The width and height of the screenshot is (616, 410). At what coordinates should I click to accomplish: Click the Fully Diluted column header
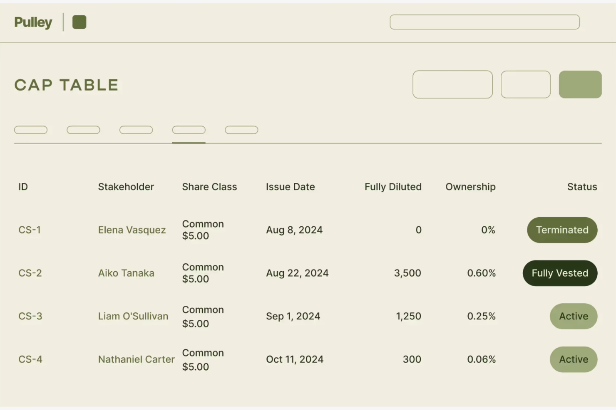(x=392, y=187)
